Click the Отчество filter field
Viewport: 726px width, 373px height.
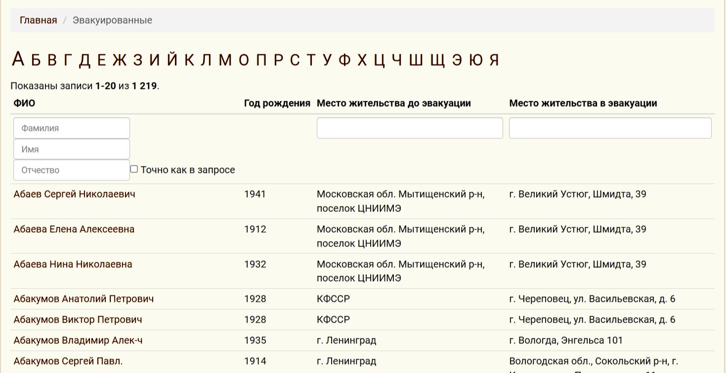coord(72,170)
